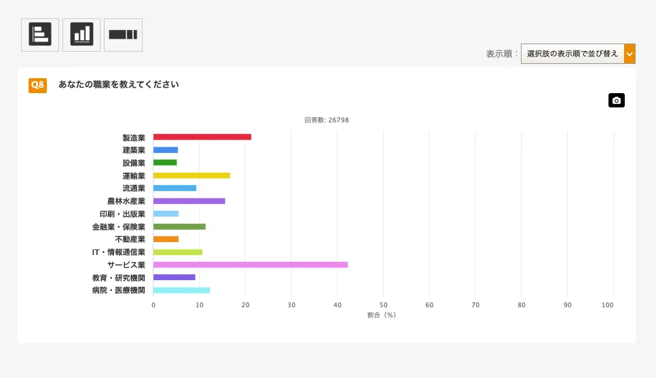The width and height of the screenshot is (656, 378).
Task: Click the 教育・研究機関 axis label
Action: pos(119,277)
